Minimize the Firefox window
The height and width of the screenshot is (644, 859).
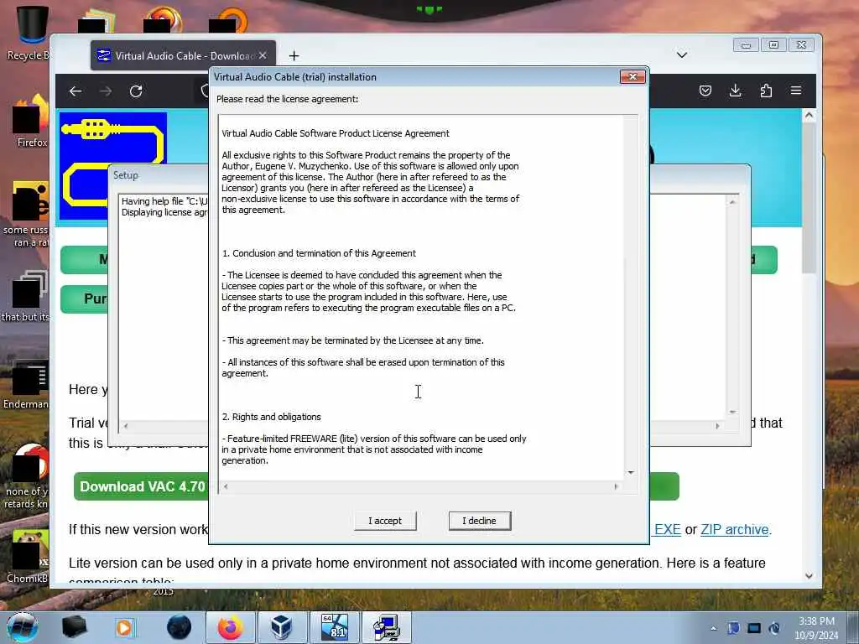[x=746, y=45]
